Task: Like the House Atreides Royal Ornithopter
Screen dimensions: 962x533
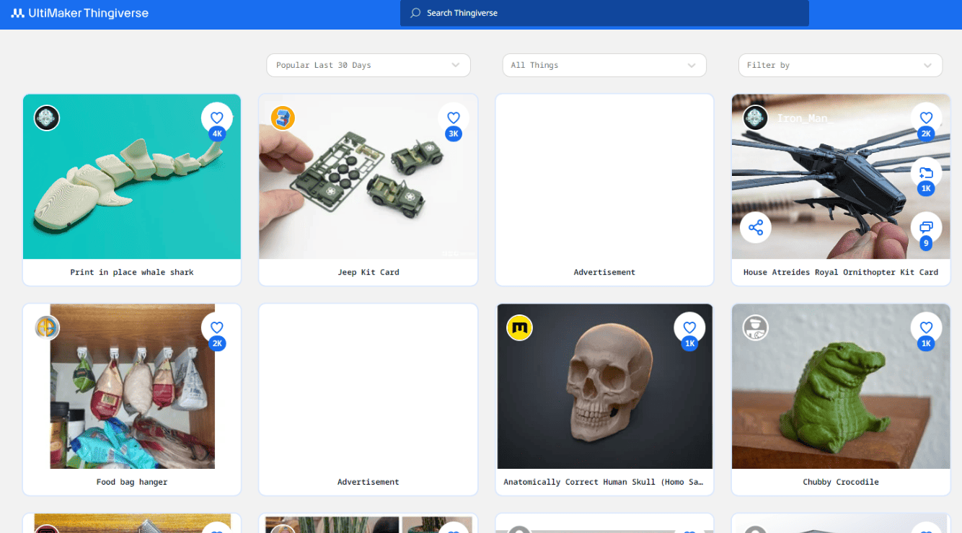Action: 926,118
